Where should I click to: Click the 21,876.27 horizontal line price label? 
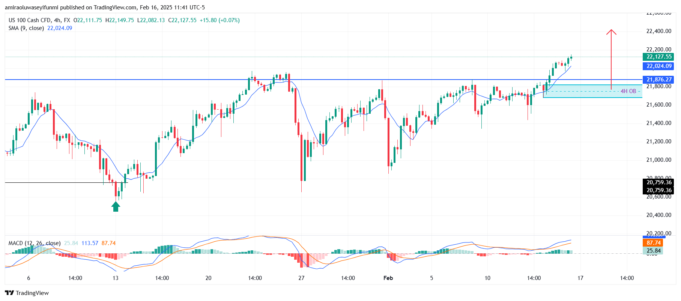[659, 80]
